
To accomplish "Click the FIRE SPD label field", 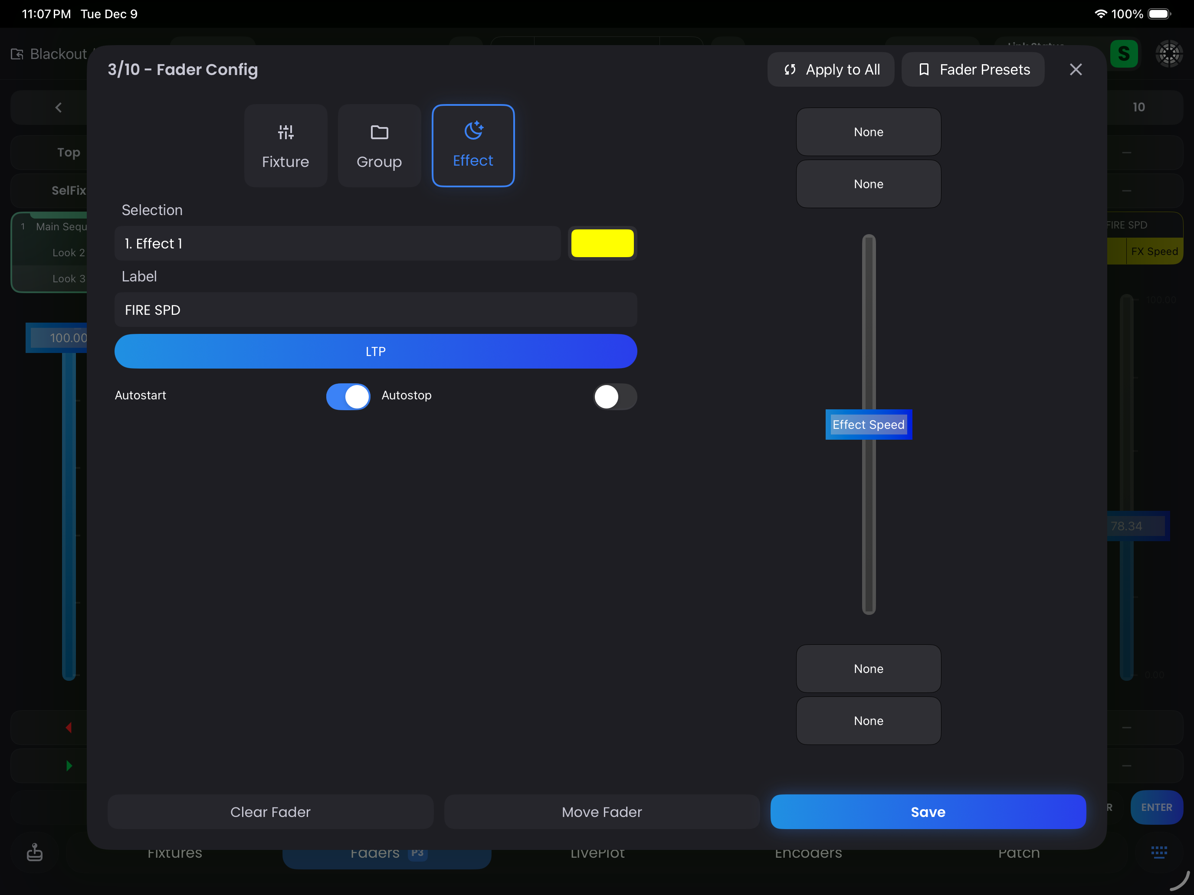I will tap(376, 310).
